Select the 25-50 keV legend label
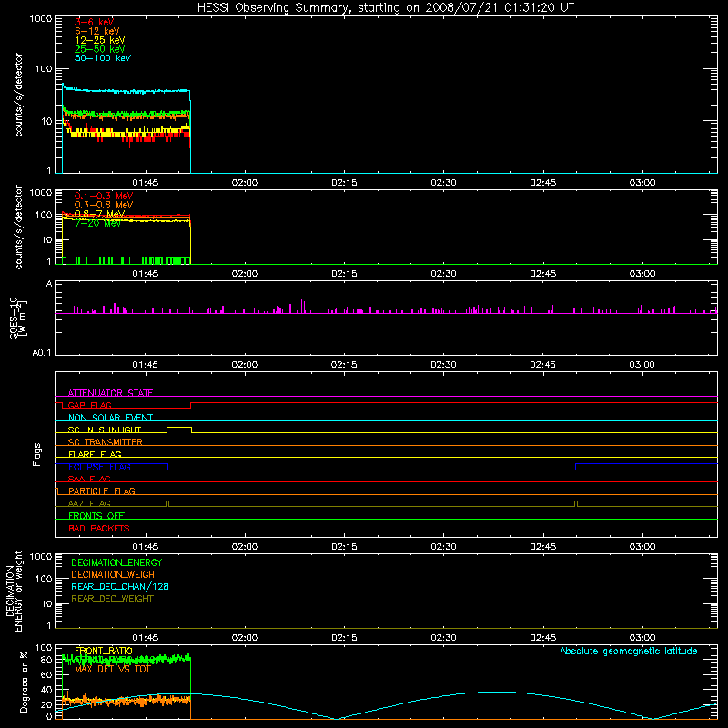The height and width of the screenshot is (728, 728). point(100,49)
